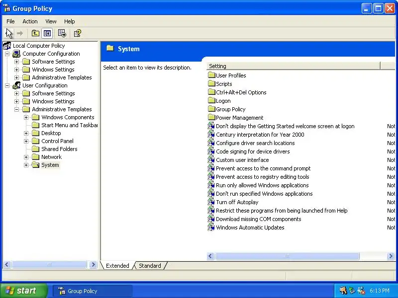Open the View menu
398x298 pixels.
tap(51, 21)
